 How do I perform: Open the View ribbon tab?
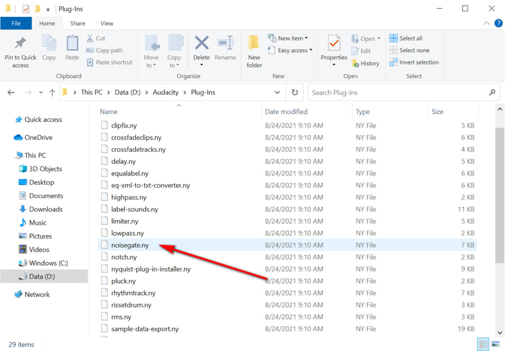107,23
